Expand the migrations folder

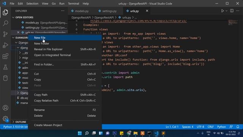(20, 58)
